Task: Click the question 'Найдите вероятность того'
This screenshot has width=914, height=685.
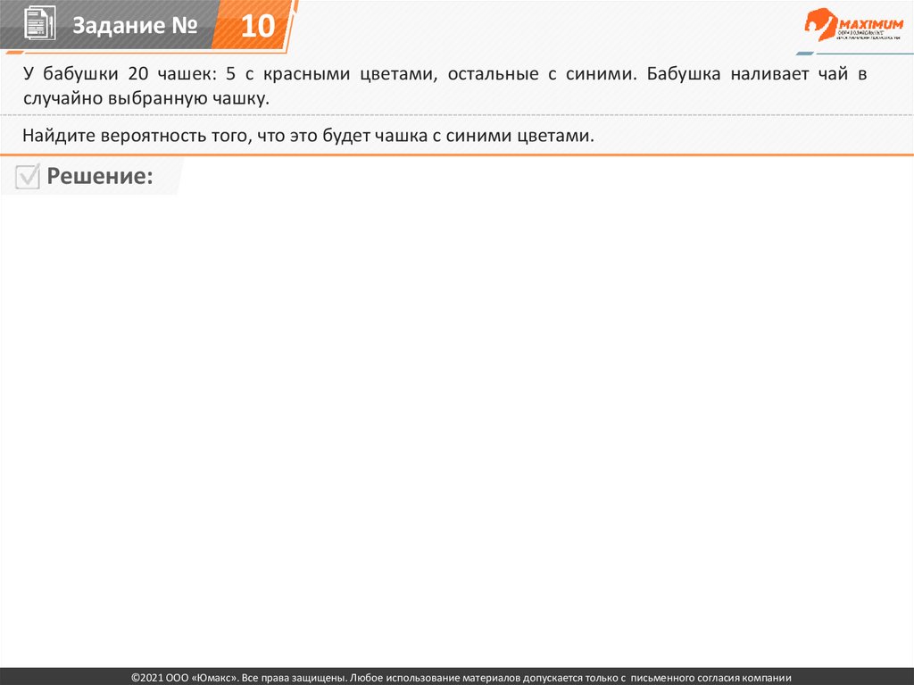Action: pos(308,136)
